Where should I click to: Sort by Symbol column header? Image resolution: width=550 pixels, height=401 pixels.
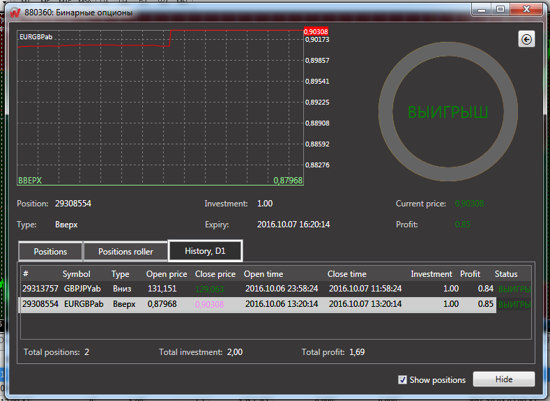click(77, 274)
